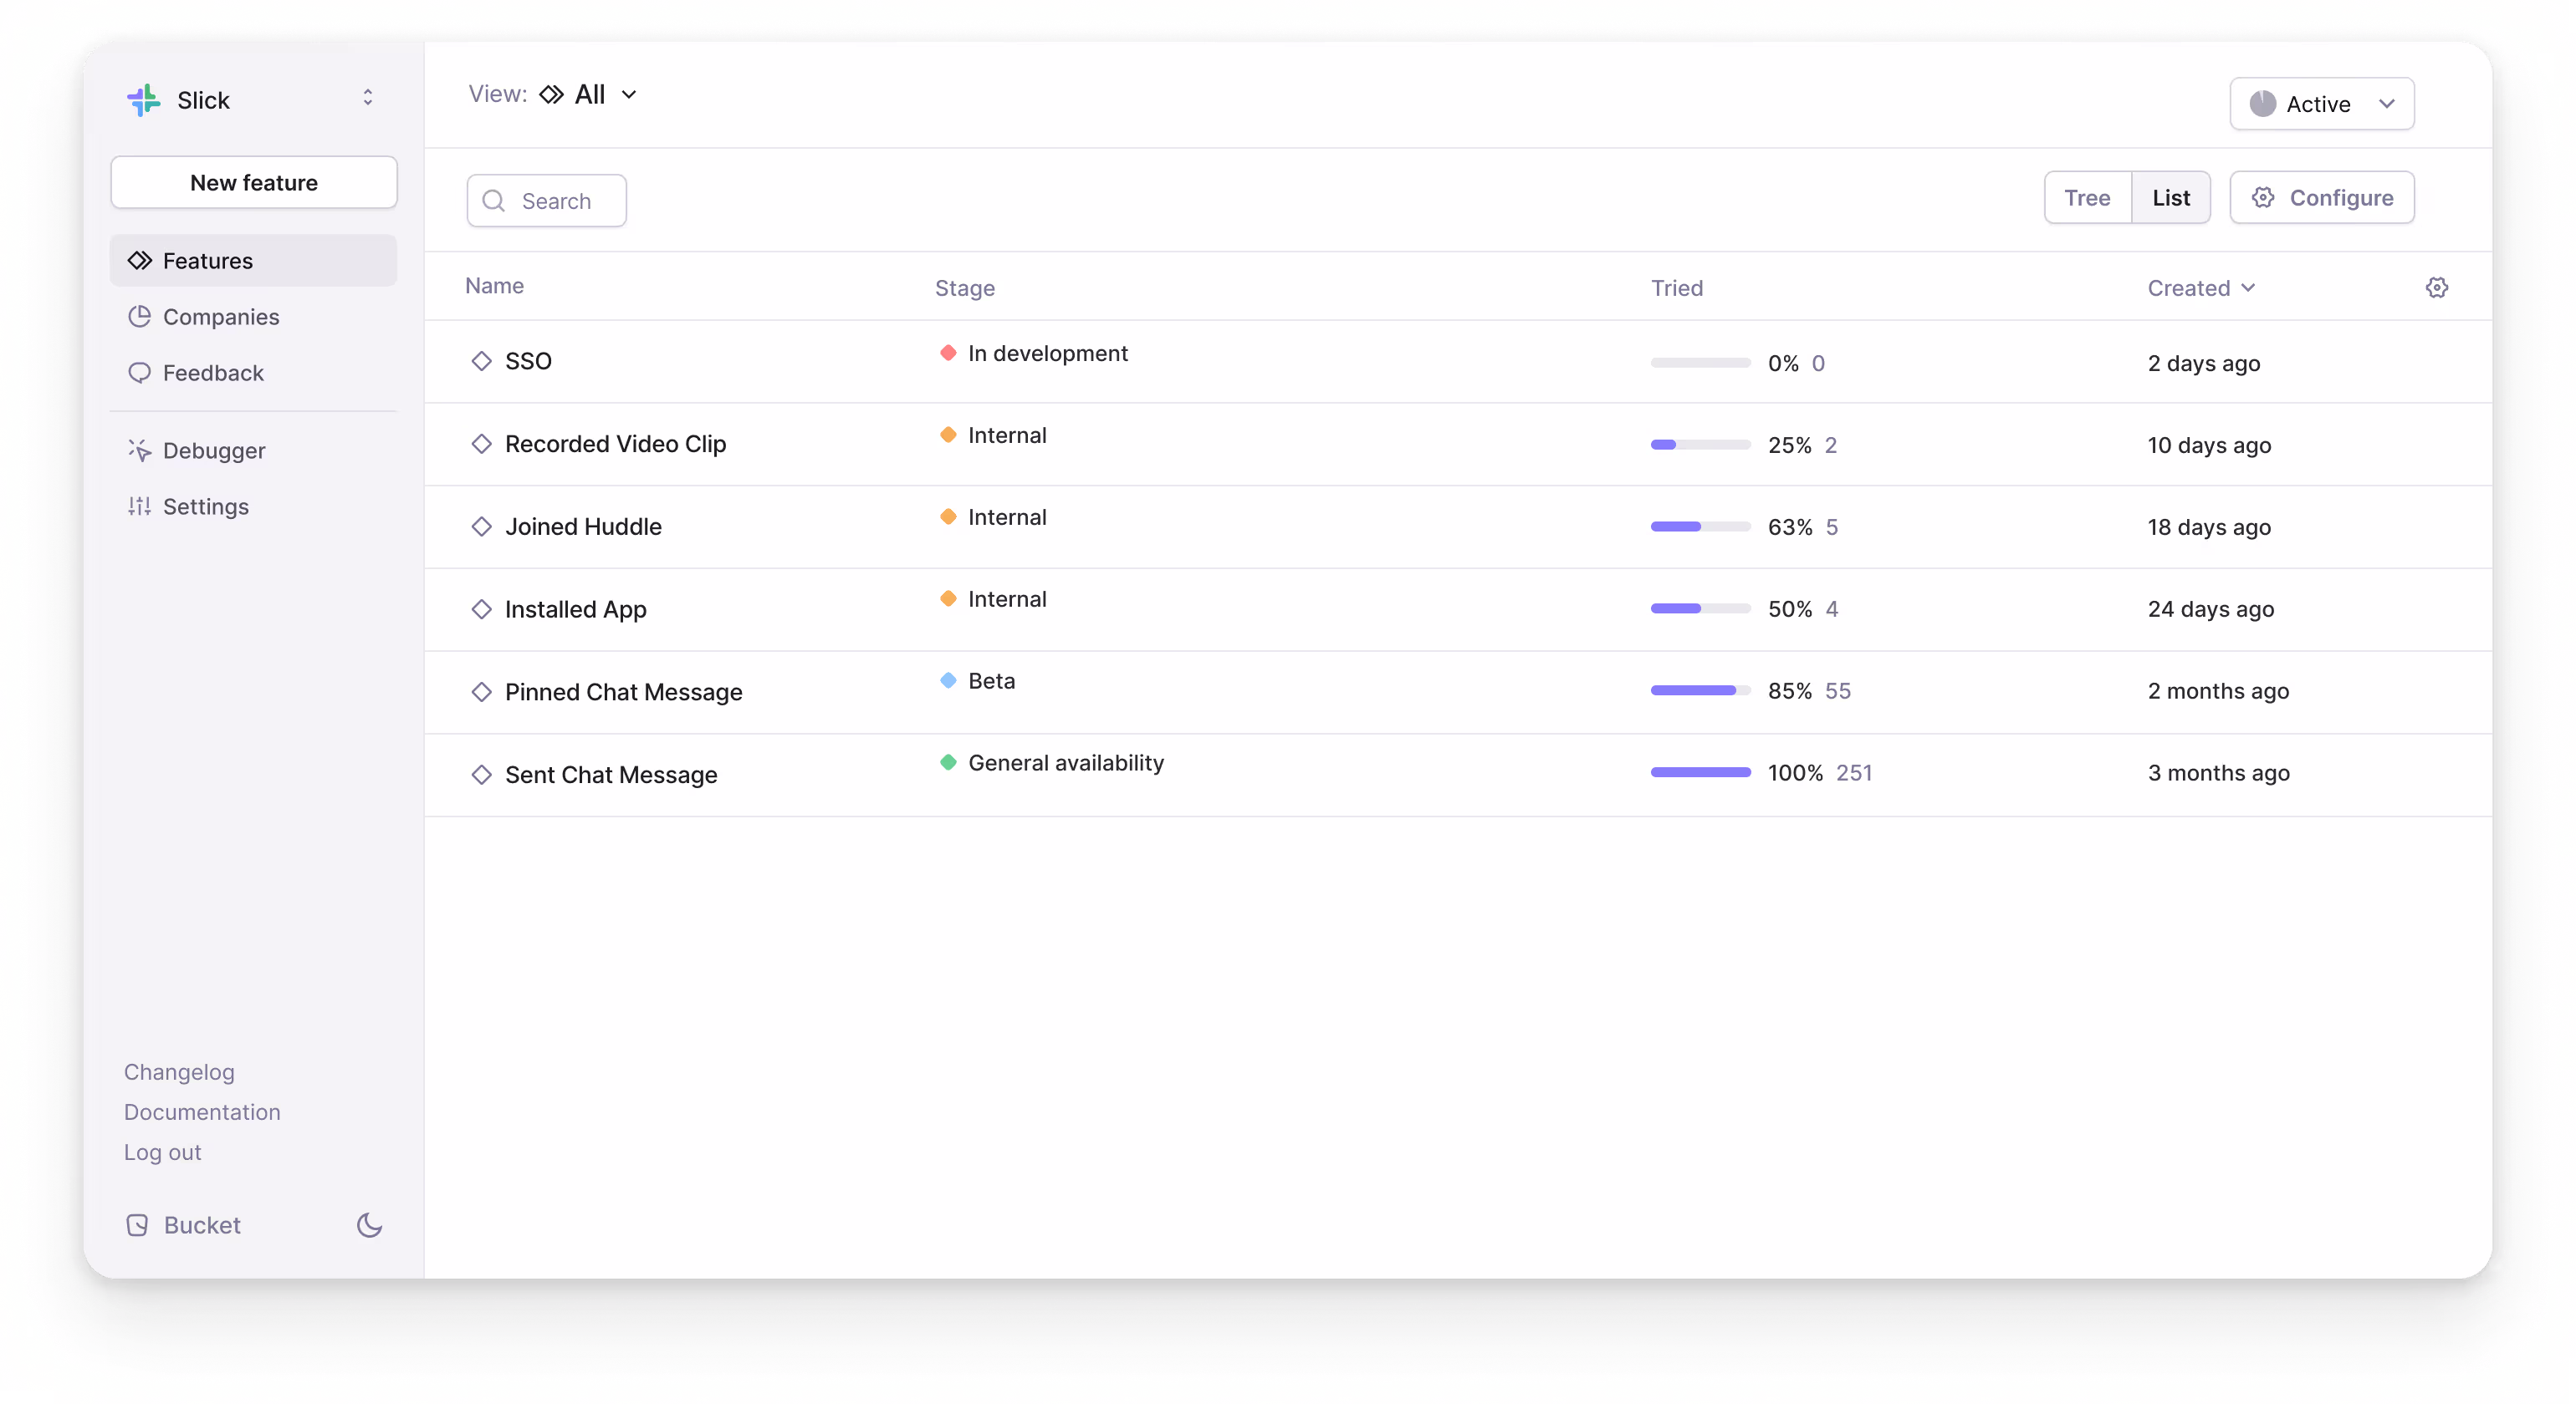2576x1404 pixels.
Task: Click the gear icon in Configure button
Action: [x=2263, y=198]
